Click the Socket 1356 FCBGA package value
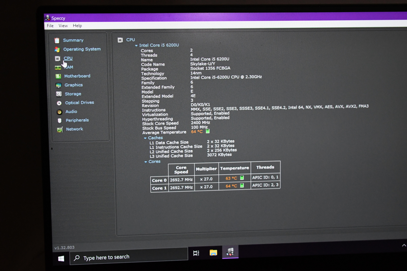 point(210,68)
